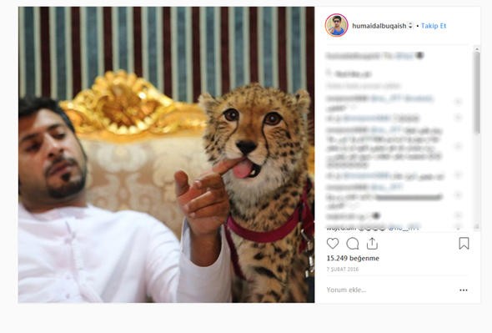Open more options via the three dots
This screenshot has width=492, height=333.
pyautogui.click(x=464, y=290)
